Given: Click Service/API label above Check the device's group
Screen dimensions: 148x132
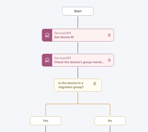Looking at the screenshot, I should coord(62,58).
